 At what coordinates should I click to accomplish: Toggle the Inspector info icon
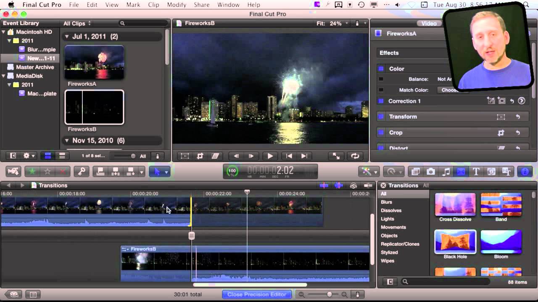[x=525, y=172]
